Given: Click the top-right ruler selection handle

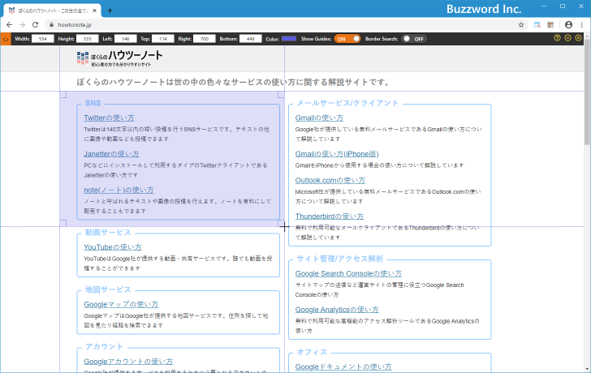Looking at the screenshot, I should pyautogui.click(x=281, y=95).
